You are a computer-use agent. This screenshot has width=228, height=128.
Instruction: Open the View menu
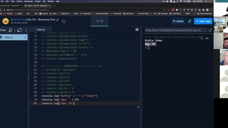[13, 1]
